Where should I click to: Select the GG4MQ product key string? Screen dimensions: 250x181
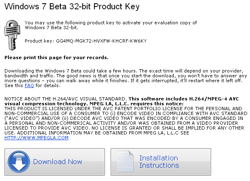click(x=101, y=41)
